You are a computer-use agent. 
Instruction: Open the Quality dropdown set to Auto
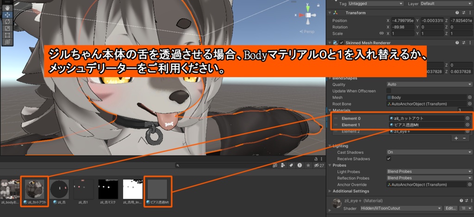[x=430, y=84]
